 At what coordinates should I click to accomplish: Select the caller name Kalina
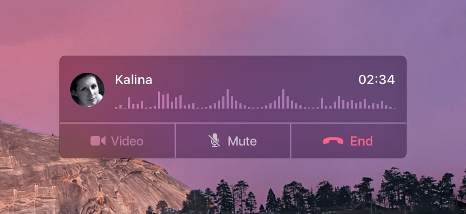click(134, 80)
